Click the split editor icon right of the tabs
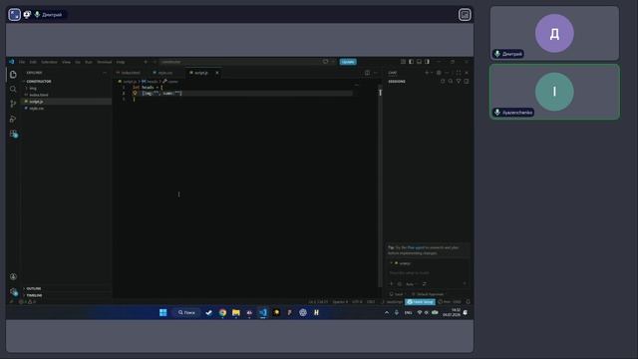 click(x=367, y=73)
